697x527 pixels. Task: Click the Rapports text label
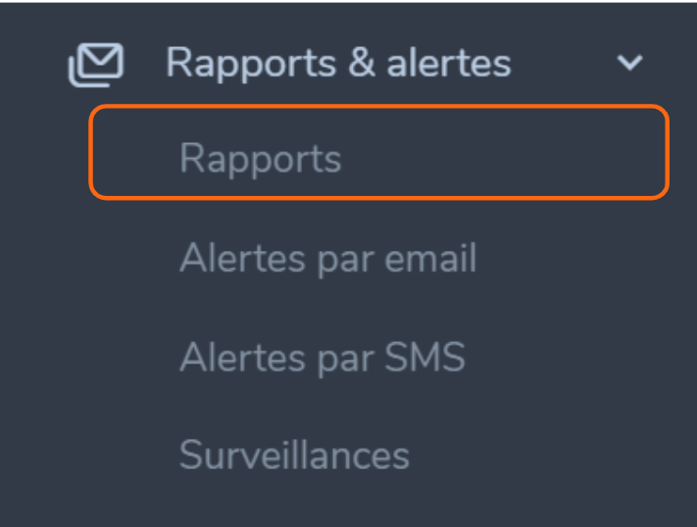tap(261, 159)
